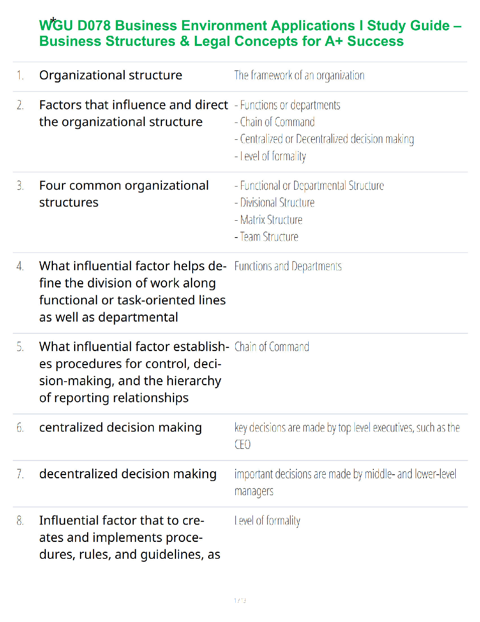Click the green study guide title heading
The image size is (480, 622).
[x=250, y=33]
